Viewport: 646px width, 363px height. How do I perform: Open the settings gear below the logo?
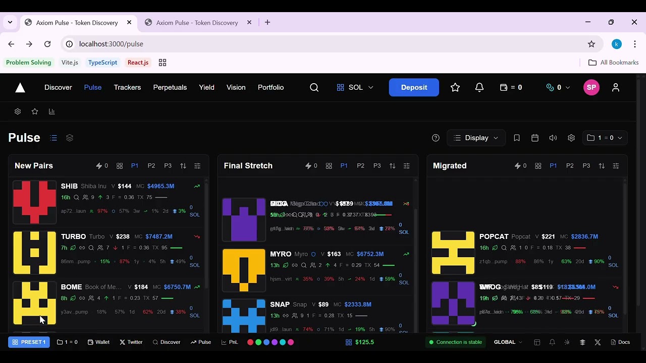point(18,111)
